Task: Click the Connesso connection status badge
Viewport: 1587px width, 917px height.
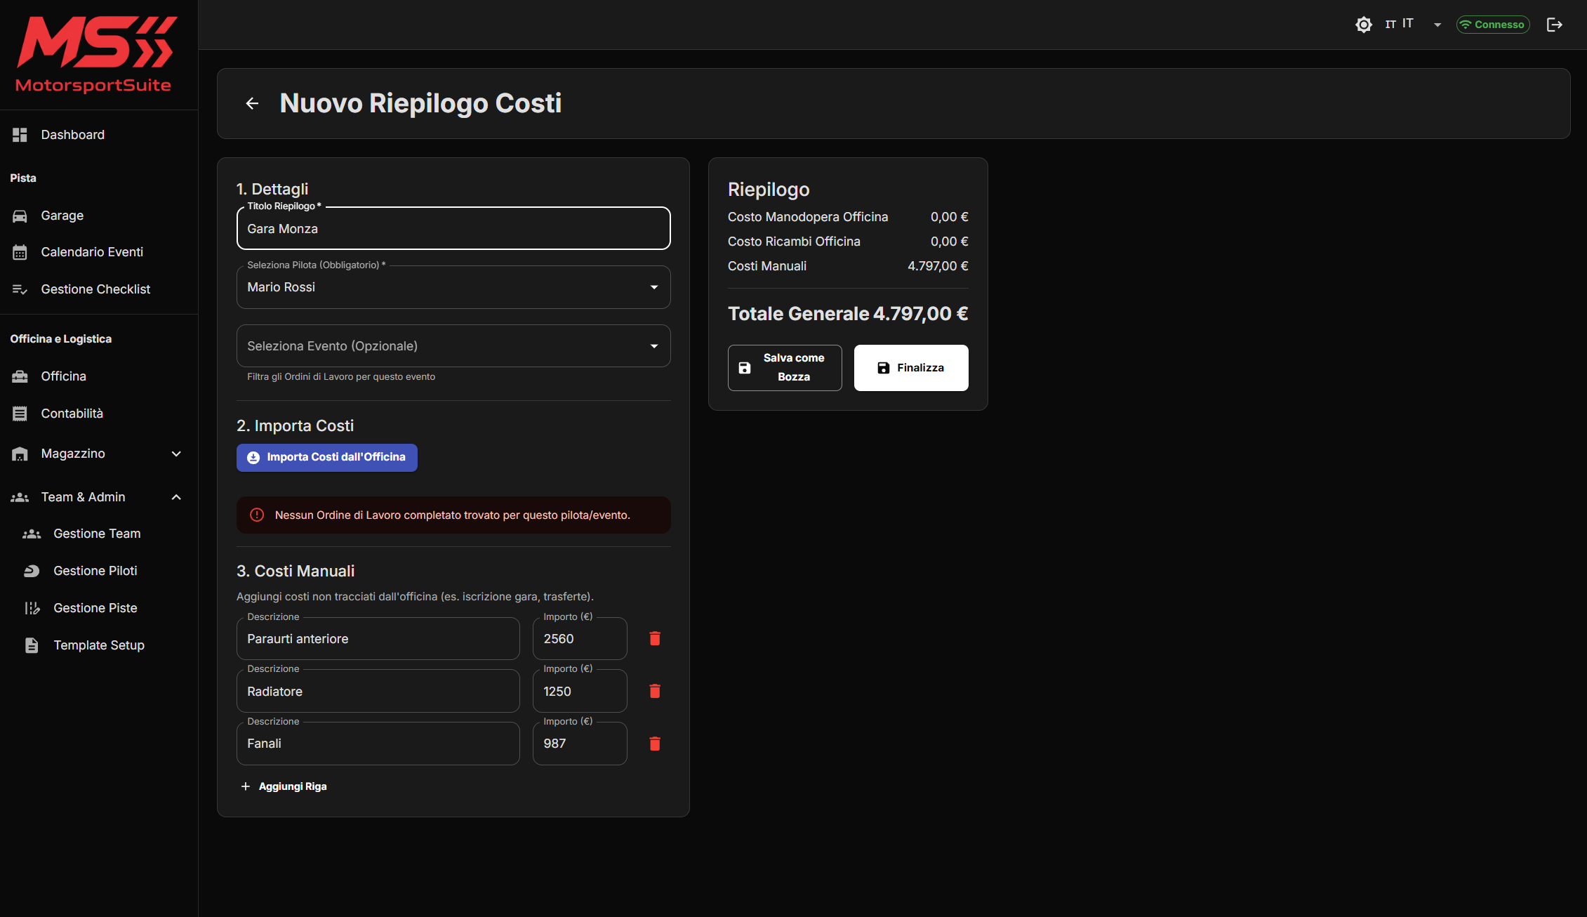Action: pos(1493,25)
